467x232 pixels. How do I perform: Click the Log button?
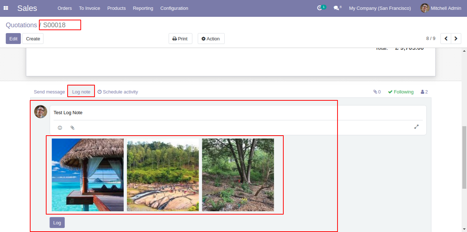(57, 223)
